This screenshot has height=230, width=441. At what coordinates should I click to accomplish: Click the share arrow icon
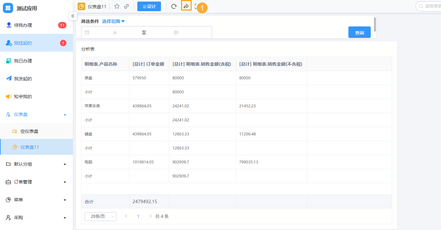[x=186, y=6]
